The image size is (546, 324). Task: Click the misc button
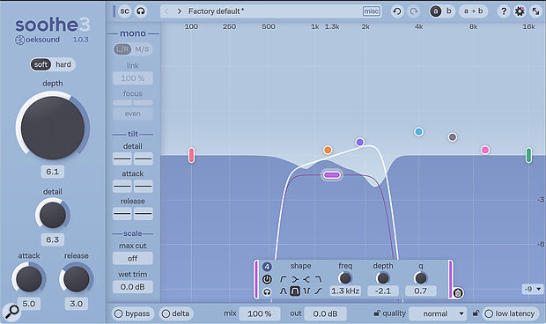[x=371, y=11]
